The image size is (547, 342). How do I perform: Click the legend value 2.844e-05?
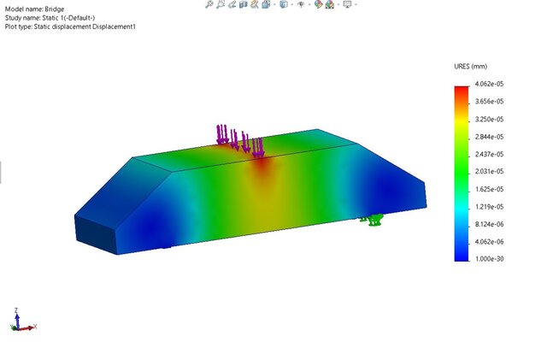pyautogui.click(x=489, y=137)
